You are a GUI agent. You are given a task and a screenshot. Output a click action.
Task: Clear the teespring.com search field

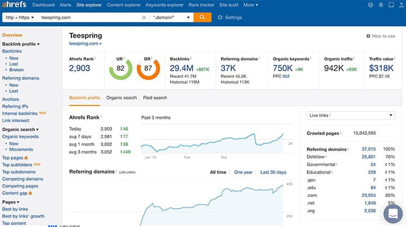click(x=144, y=17)
